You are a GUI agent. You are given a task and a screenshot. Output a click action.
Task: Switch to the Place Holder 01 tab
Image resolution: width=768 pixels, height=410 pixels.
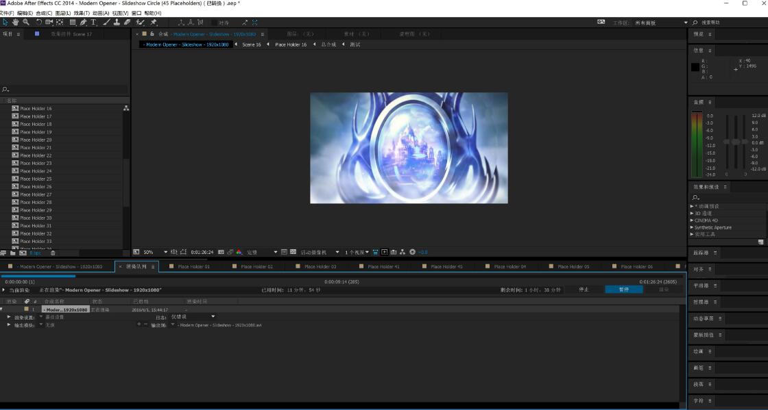[x=193, y=266]
